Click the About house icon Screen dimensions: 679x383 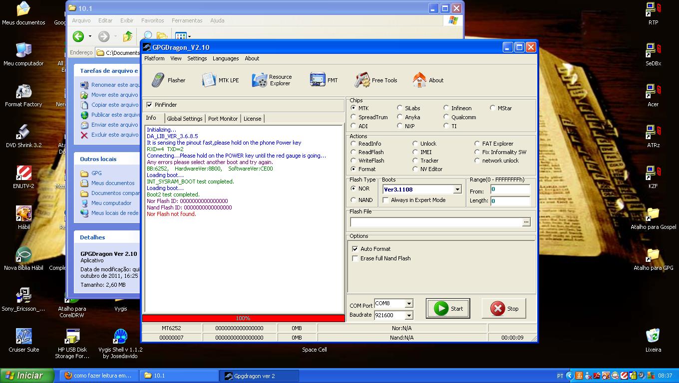pyautogui.click(x=428, y=80)
